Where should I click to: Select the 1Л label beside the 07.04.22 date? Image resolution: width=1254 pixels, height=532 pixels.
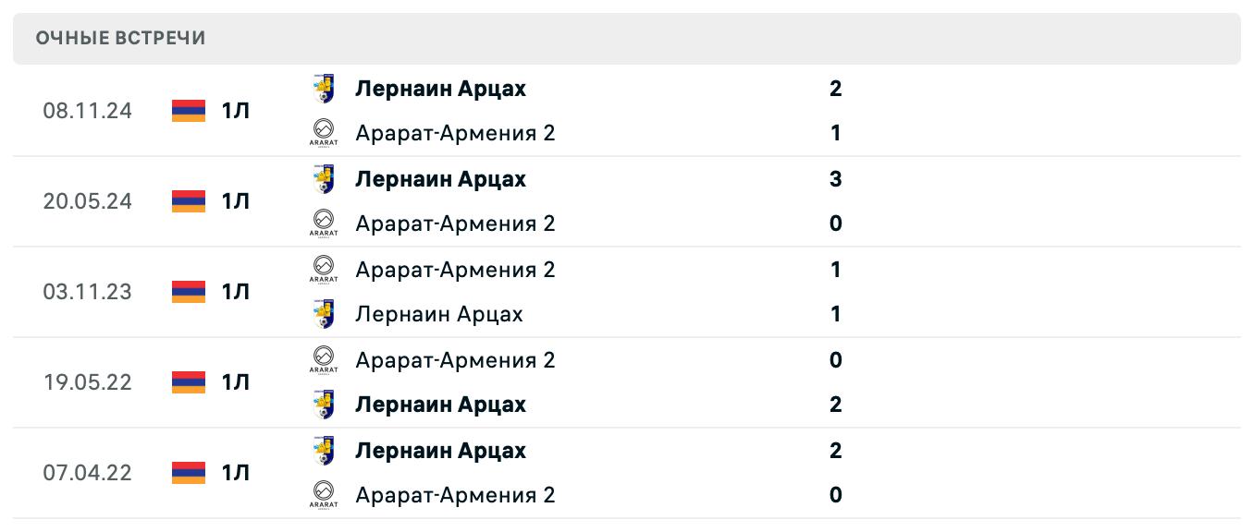tap(236, 473)
